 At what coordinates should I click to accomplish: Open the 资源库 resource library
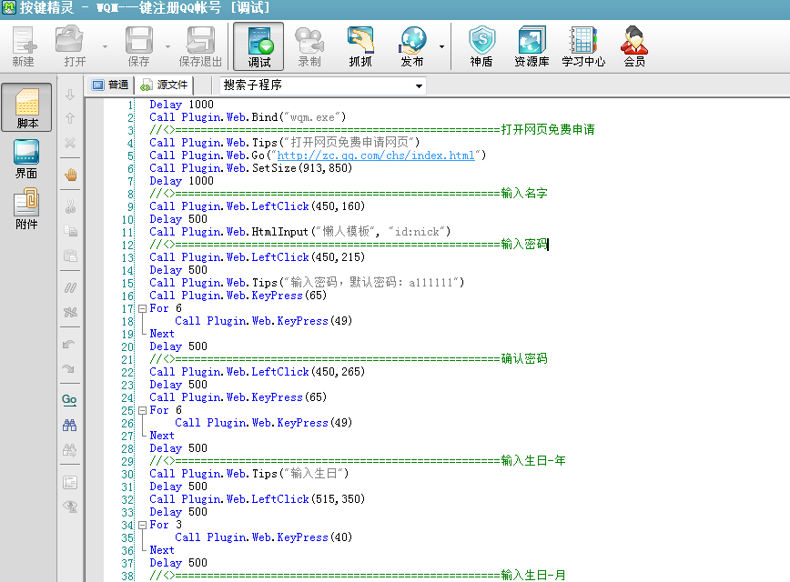[532, 45]
